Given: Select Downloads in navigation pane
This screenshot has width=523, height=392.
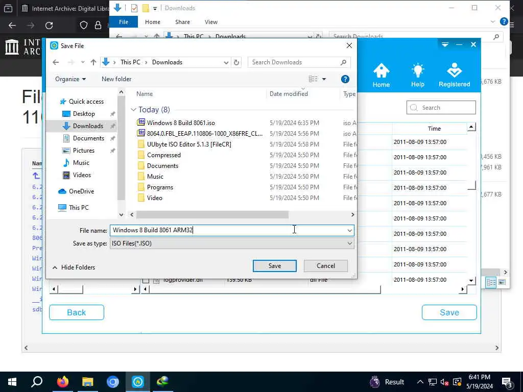Looking at the screenshot, I should pyautogui.click(x=88, y=126).
